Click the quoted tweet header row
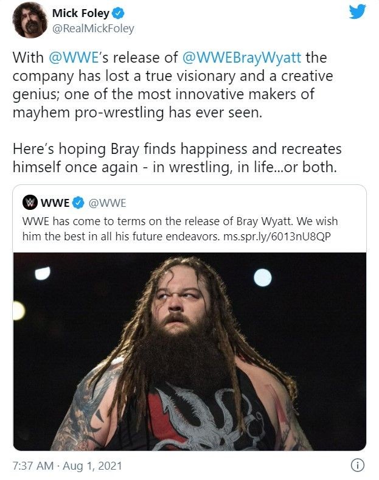This screenshot has height=480, width=379. click(190, 203)
